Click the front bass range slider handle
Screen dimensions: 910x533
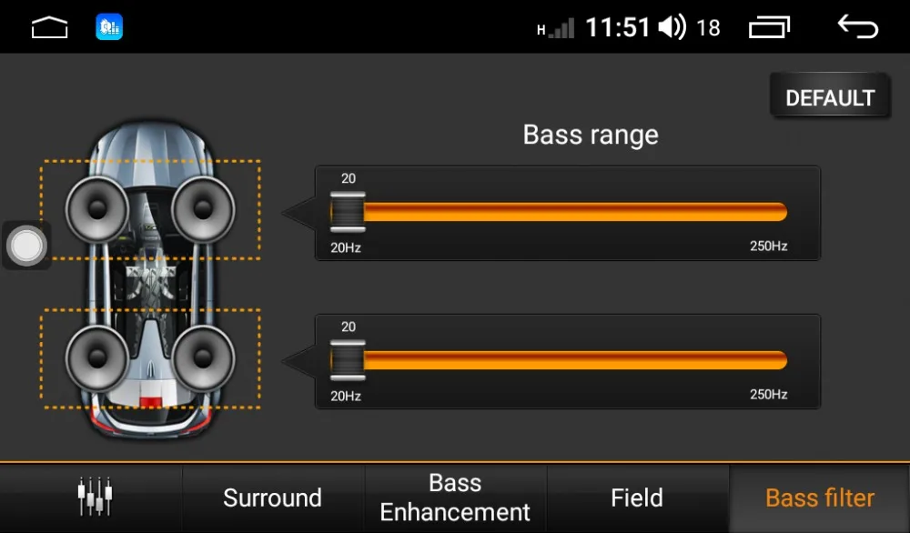348,212
